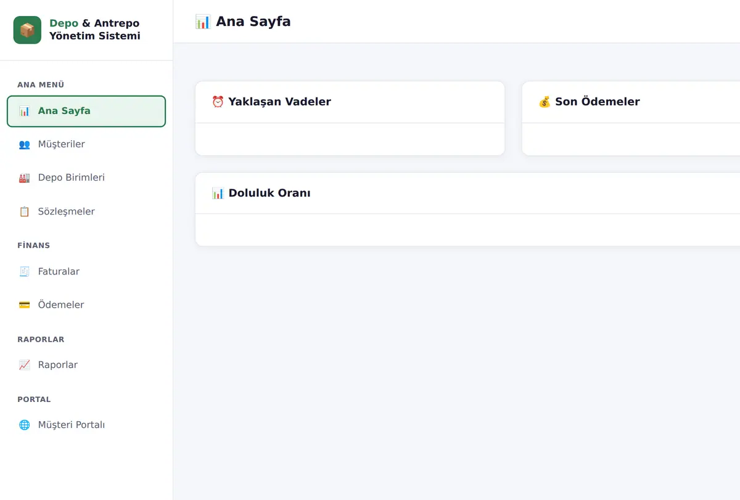740x500 pixels.
Task: Click the trend chart icon next to Raporlar
Action: tap(24, 365)
